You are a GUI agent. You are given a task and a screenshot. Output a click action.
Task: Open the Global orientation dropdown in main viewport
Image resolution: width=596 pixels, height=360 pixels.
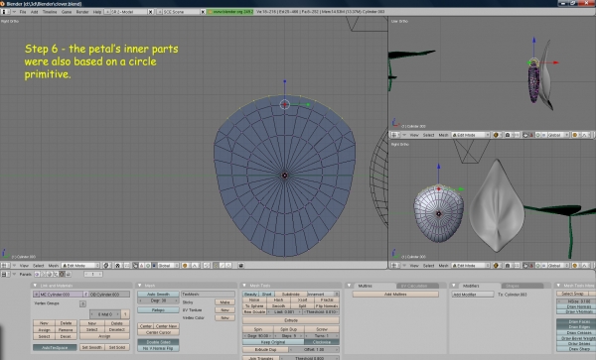[168, 266]
